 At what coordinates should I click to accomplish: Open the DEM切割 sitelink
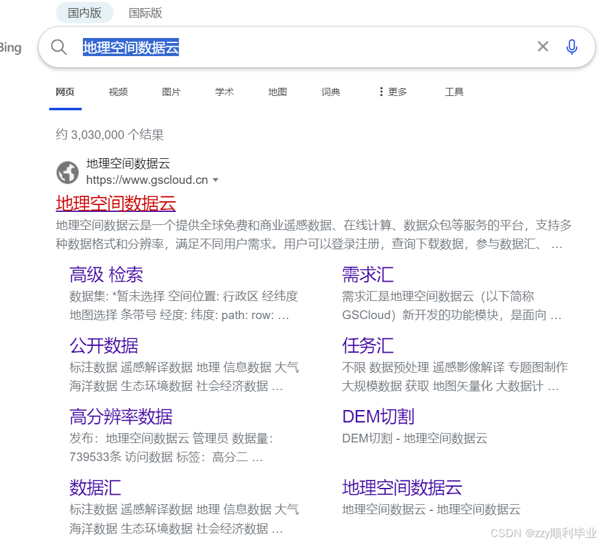coord(378,416)
